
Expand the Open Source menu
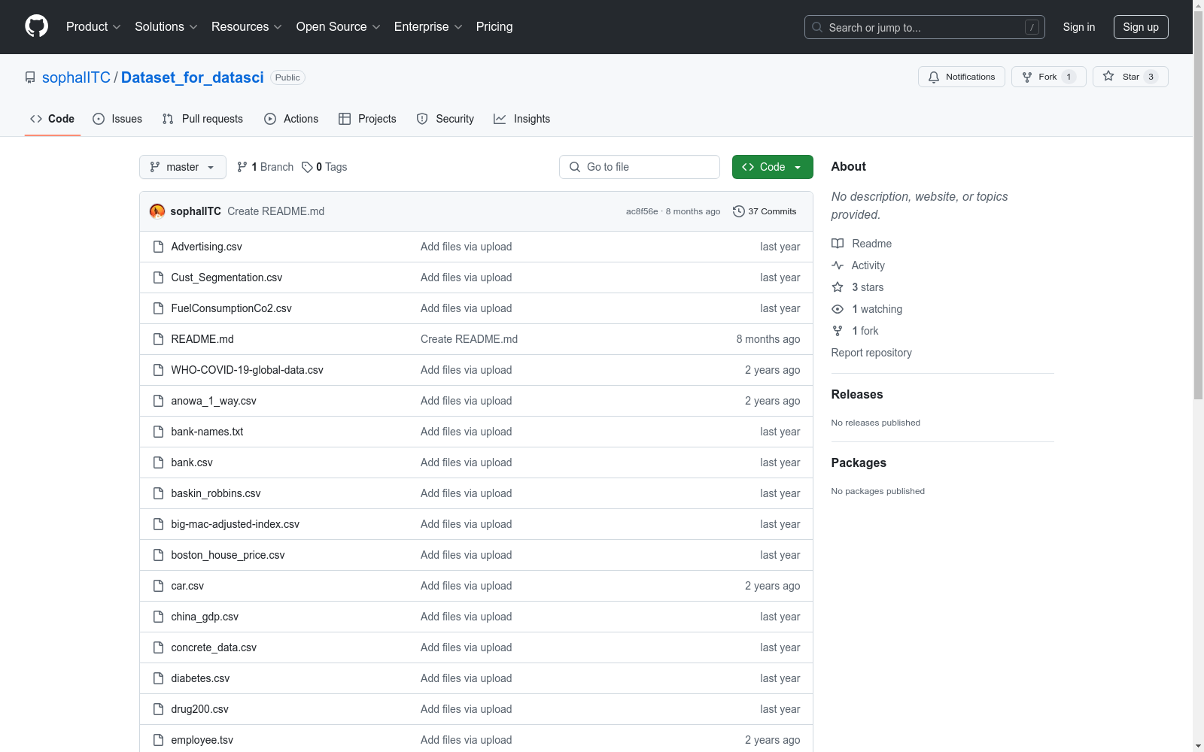pyautogui.click(x=339, y=26)
